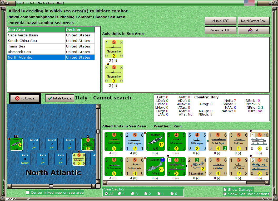
Task: Choose Show Sea Box Sections option
Action: (225, 194)
